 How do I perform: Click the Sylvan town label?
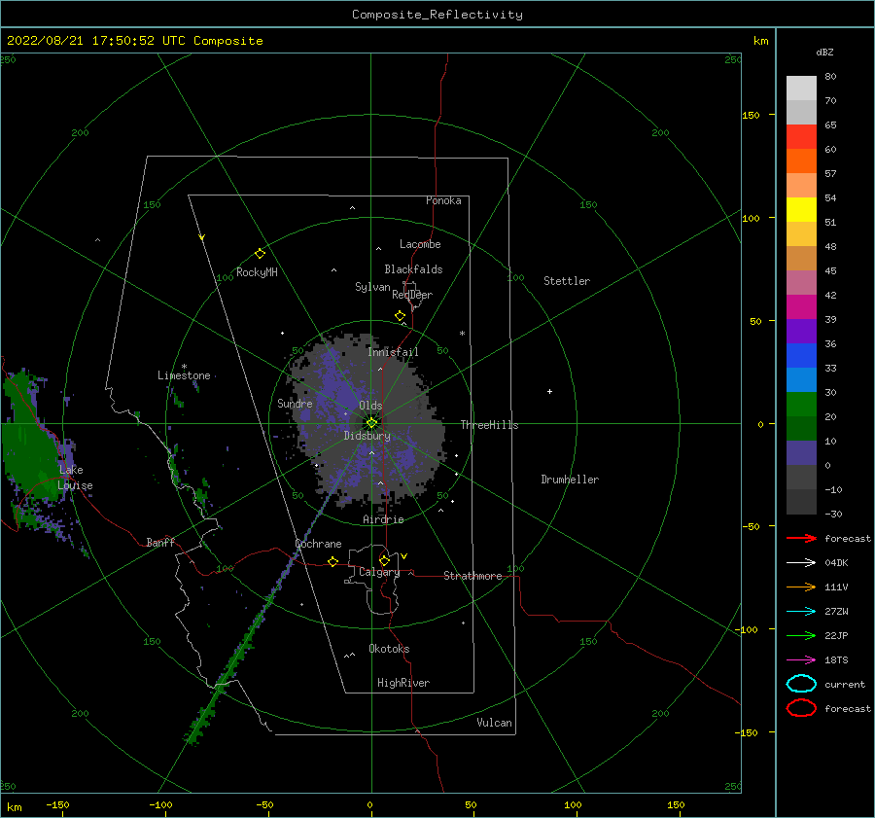click(372, 287)
